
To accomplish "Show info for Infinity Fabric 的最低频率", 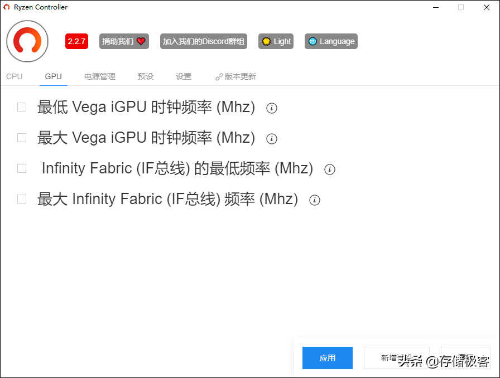I will (330, 169).
